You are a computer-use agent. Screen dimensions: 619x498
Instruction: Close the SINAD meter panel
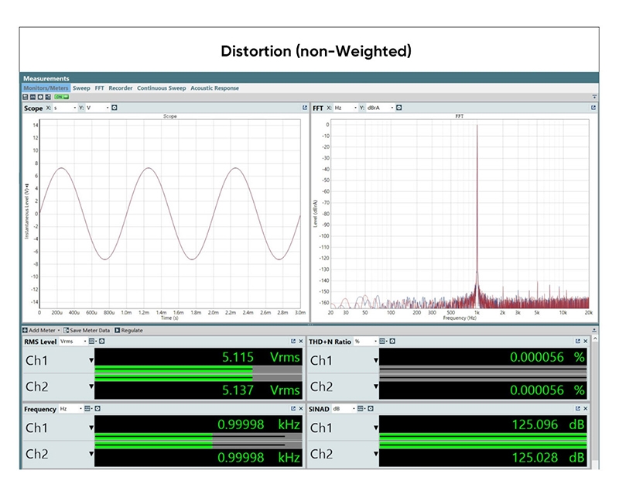586,408
